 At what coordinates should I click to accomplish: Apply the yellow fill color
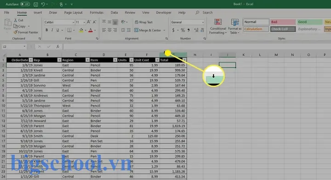[81, 30]
